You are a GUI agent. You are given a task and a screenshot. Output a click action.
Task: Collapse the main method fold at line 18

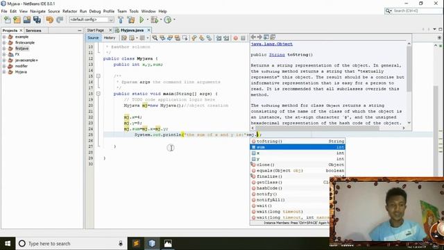tap(99, 94)
